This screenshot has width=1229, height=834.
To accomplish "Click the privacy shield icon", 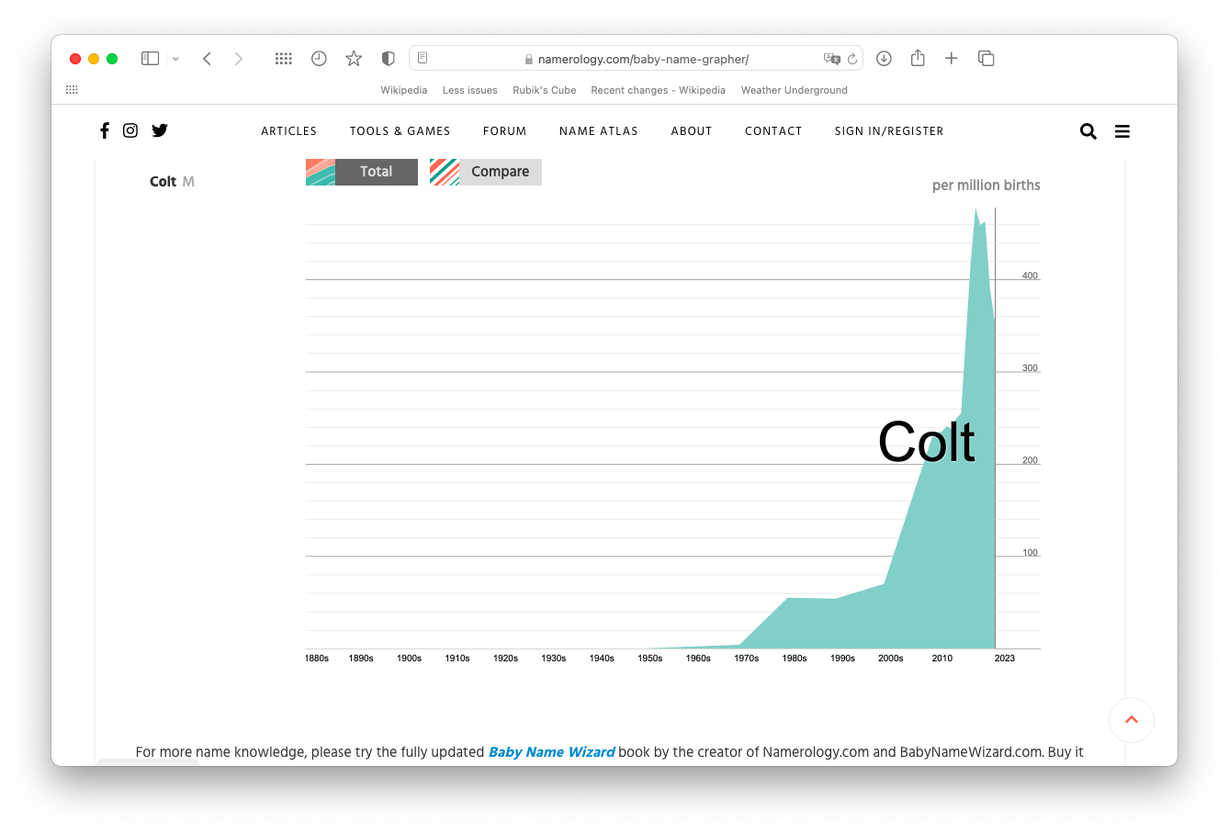I will point(389,59).
